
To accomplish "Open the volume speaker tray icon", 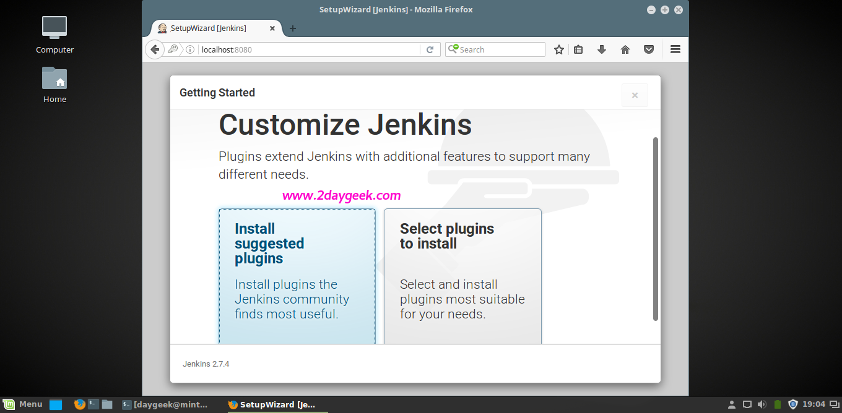I will (x=762, y=405).
